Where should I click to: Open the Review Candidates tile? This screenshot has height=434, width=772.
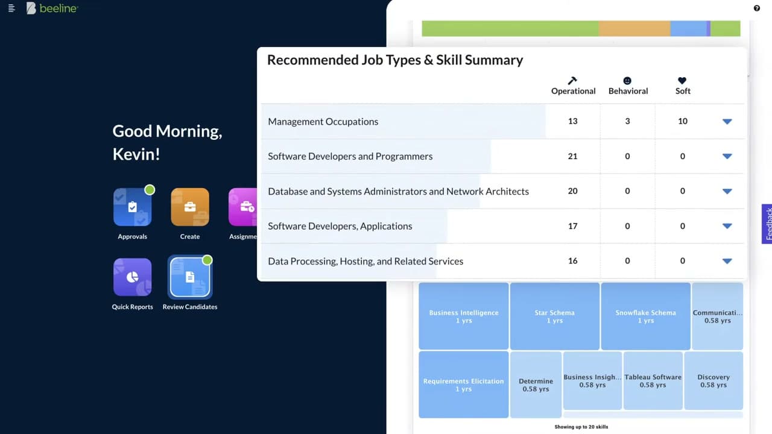click(x=190, y=277)
